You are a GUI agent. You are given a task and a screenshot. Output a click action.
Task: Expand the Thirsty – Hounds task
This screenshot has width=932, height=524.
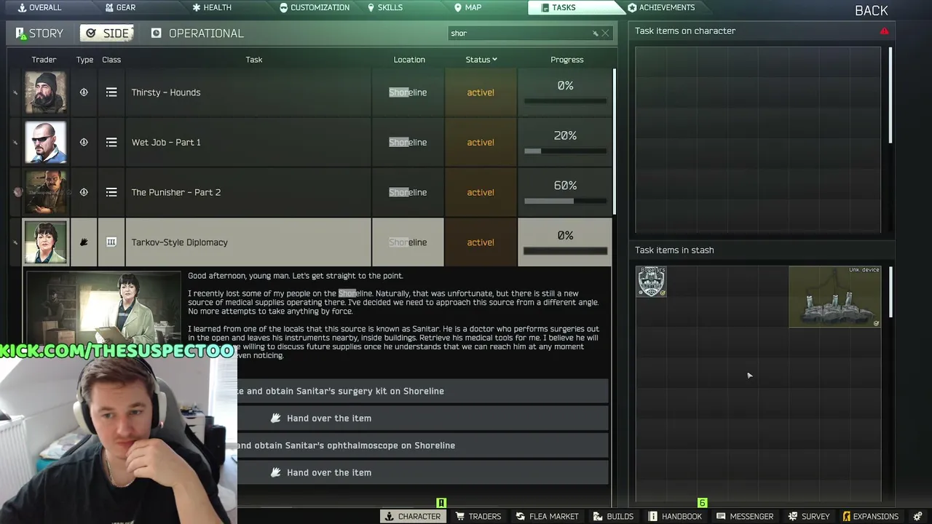(x=248, y=92)
